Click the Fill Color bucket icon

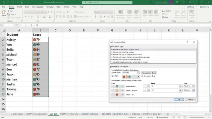coord(44,17)
